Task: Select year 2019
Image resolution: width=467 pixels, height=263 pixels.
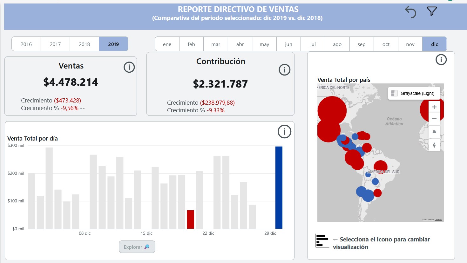Action: [113, 44]
